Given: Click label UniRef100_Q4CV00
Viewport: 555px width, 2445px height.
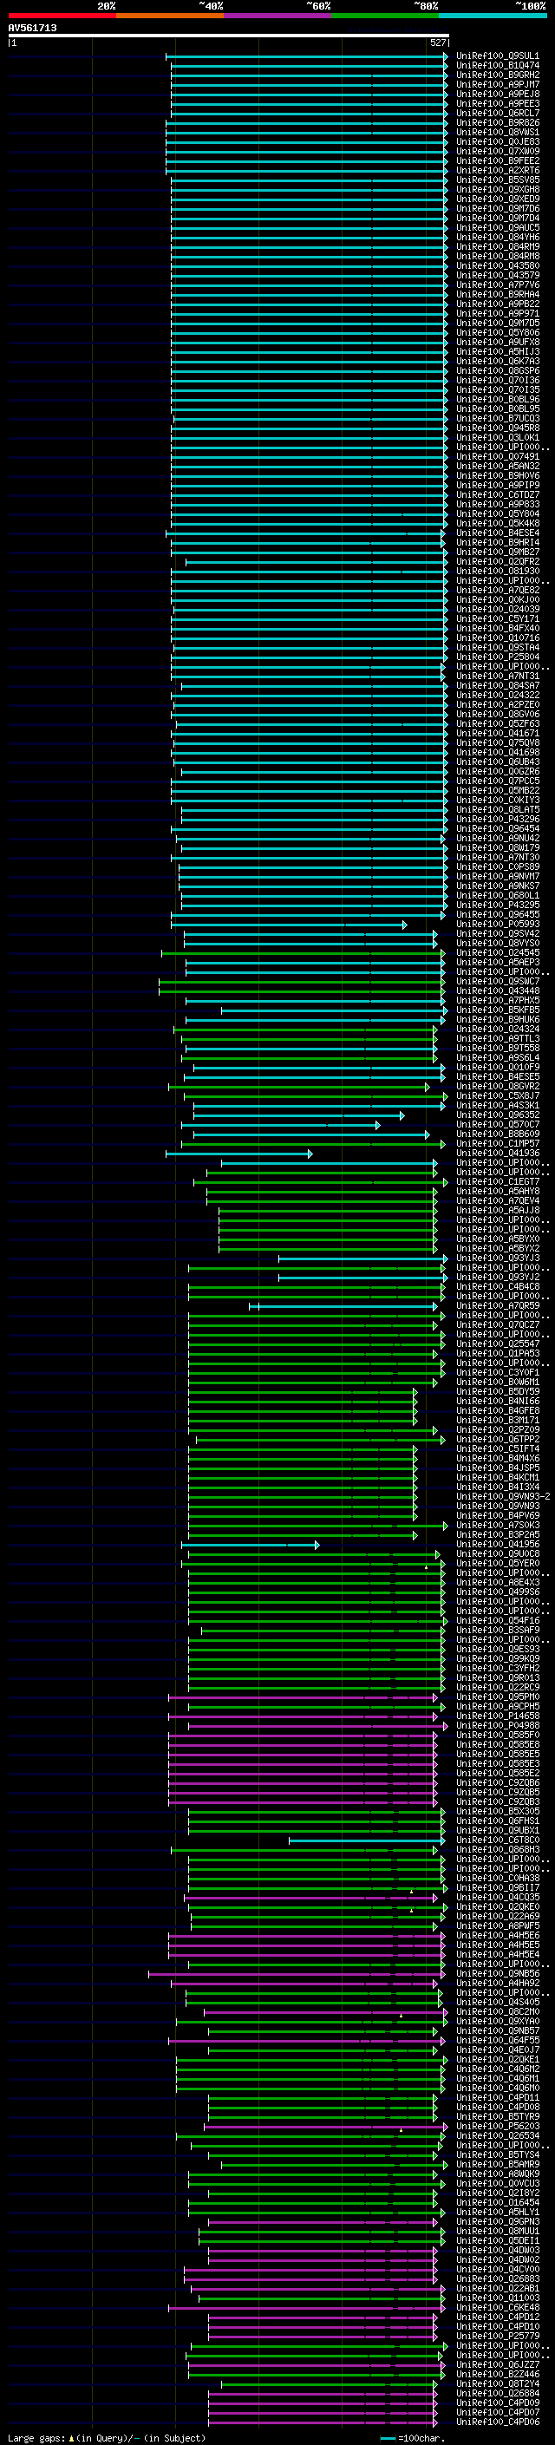Looking at the screenshot, I should [x=497, y=2270].
